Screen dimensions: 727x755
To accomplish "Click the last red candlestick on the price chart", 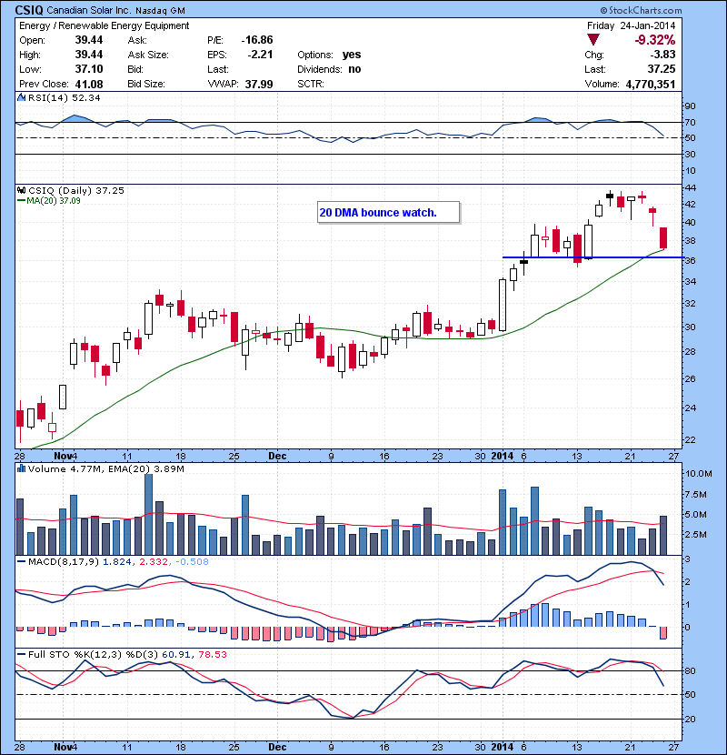I will (x=663, y=237).
